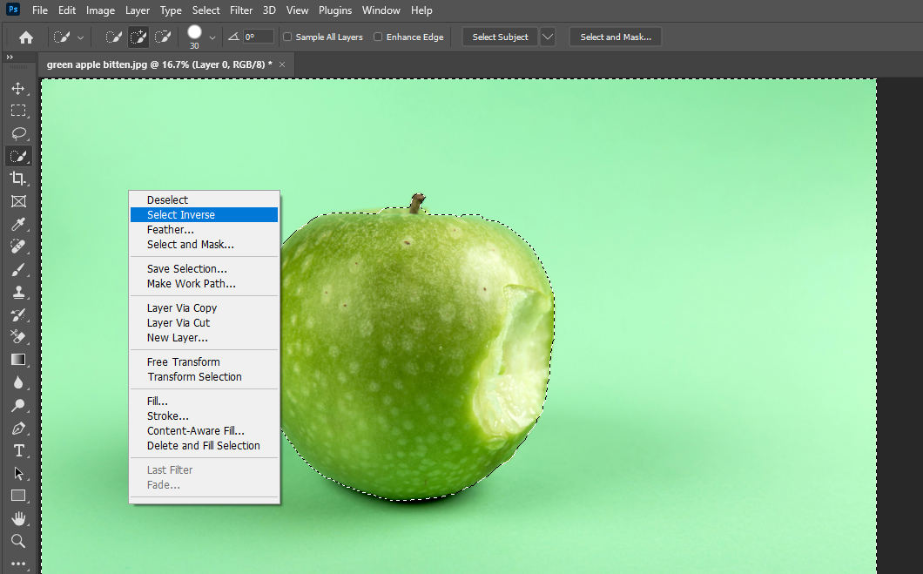Select the Lasso tool
This screenshot has width=923, height=574.
[18, 133]
